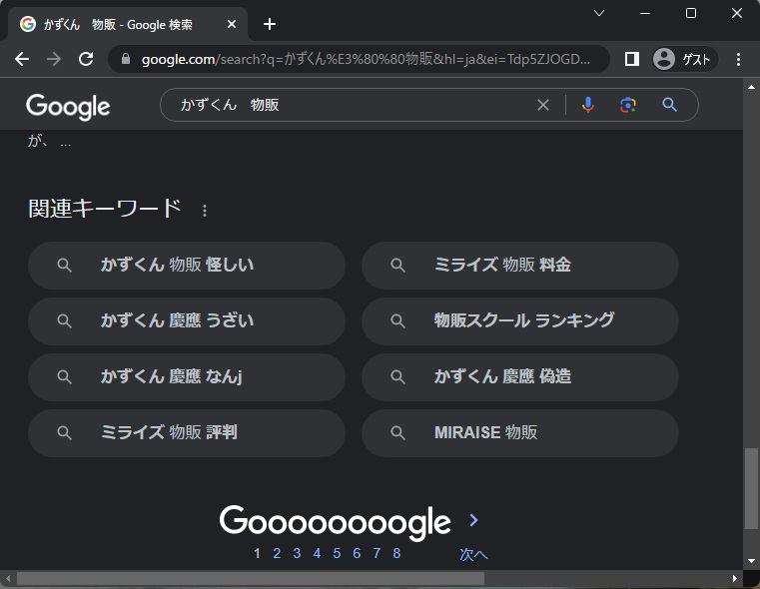Reload the Google search page
Screen dimensions: 760x589
pyautogui.click(x=86, y=59)
